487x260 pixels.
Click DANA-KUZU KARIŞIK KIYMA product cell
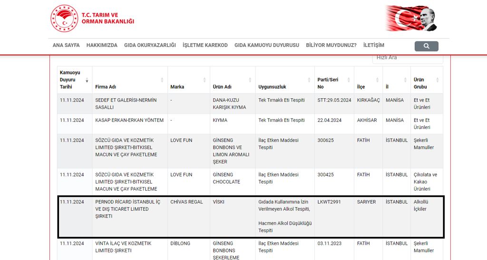pos(233,104)
